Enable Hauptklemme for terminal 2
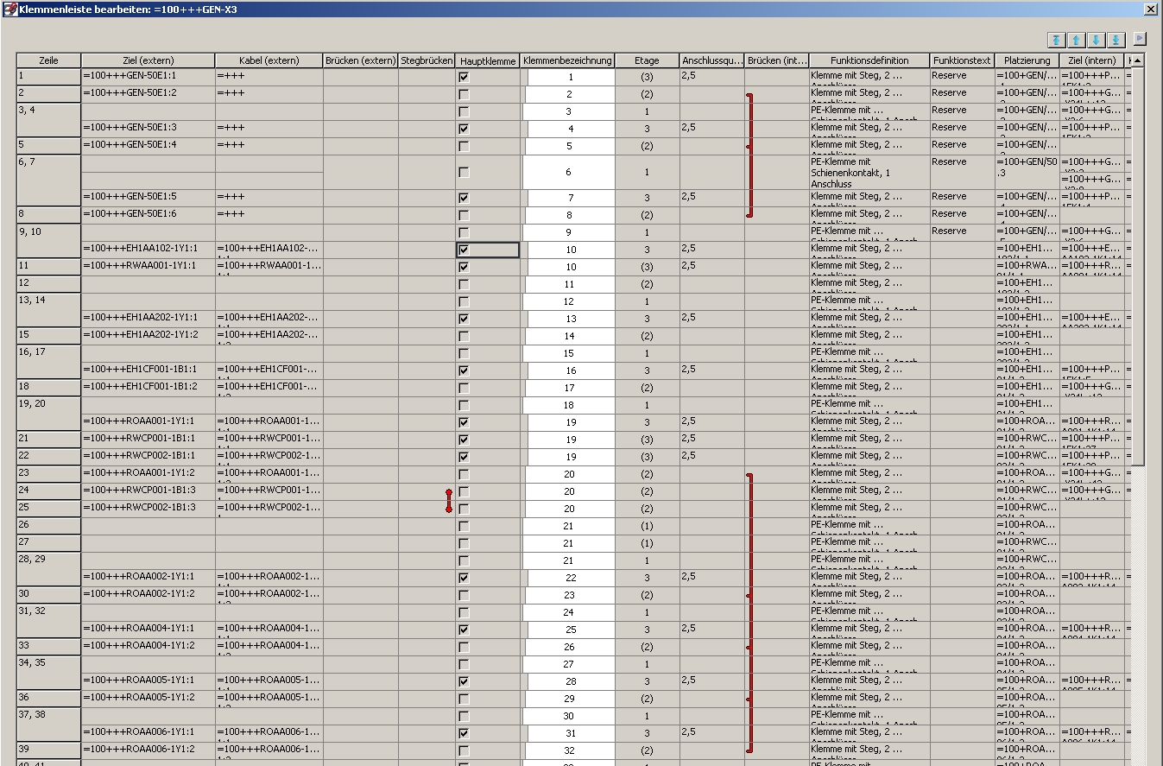Screen dimensions: 1163x766 pyautogui.click(x=464, y=95)
